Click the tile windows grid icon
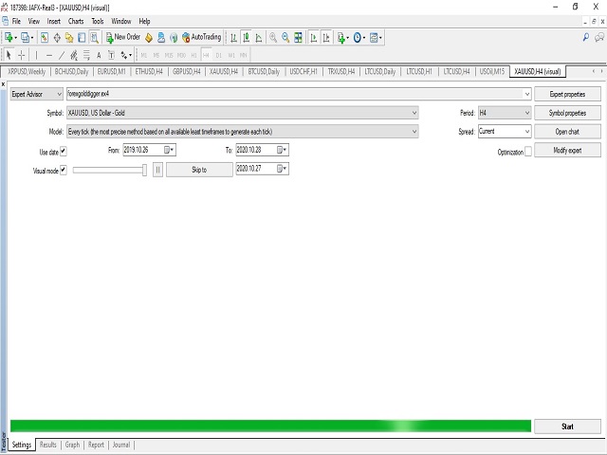Image resolution: width=607 pixels, height=455 pixels. [299, 38]
